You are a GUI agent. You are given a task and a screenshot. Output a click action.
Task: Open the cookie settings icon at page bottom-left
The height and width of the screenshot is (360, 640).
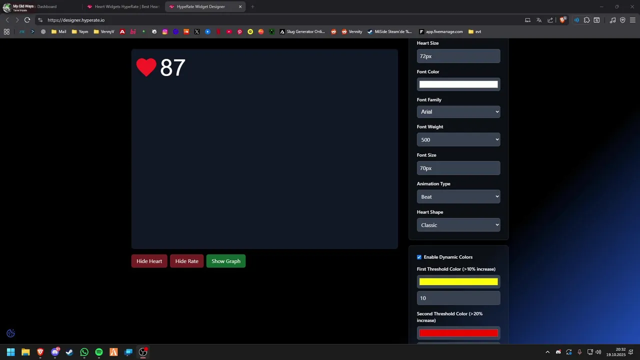pos(10,333)
